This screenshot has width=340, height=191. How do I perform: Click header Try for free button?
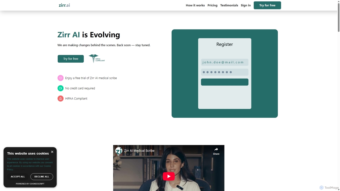267,5
